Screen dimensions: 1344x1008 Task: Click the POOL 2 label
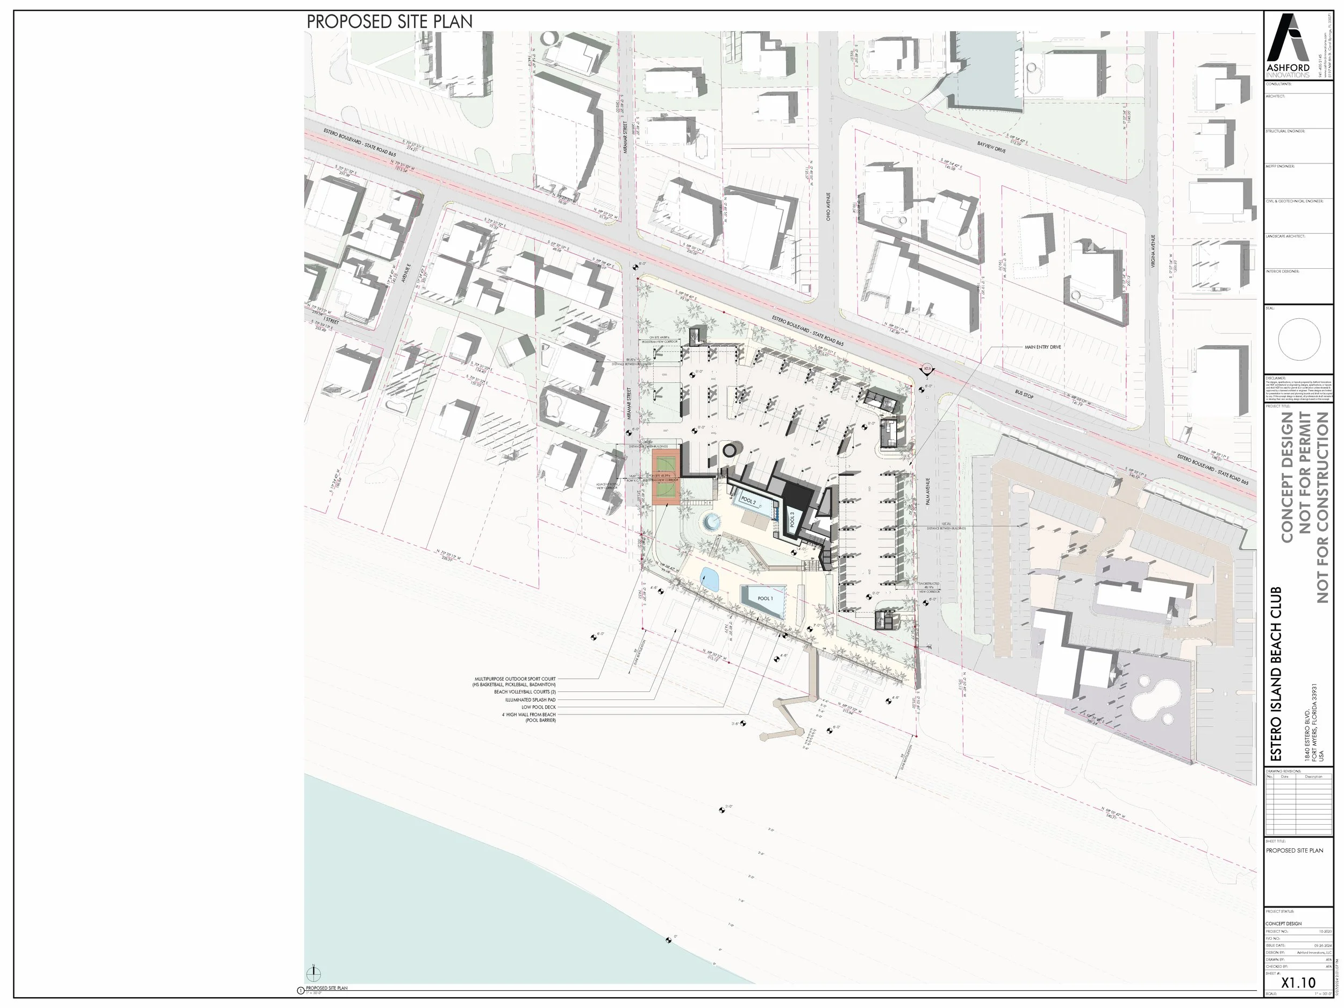coord(748,501)
